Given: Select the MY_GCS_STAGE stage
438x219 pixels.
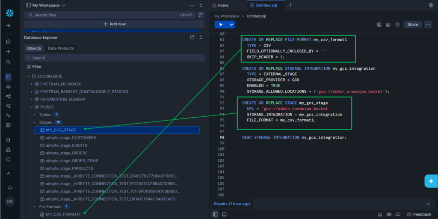Looking at the screenshot, I should click(117, 130).
